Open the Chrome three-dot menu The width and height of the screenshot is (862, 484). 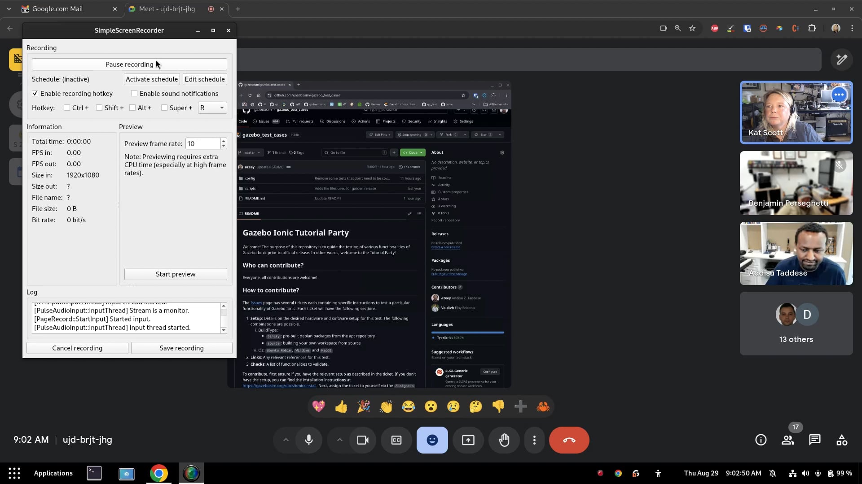pos(852,28)
